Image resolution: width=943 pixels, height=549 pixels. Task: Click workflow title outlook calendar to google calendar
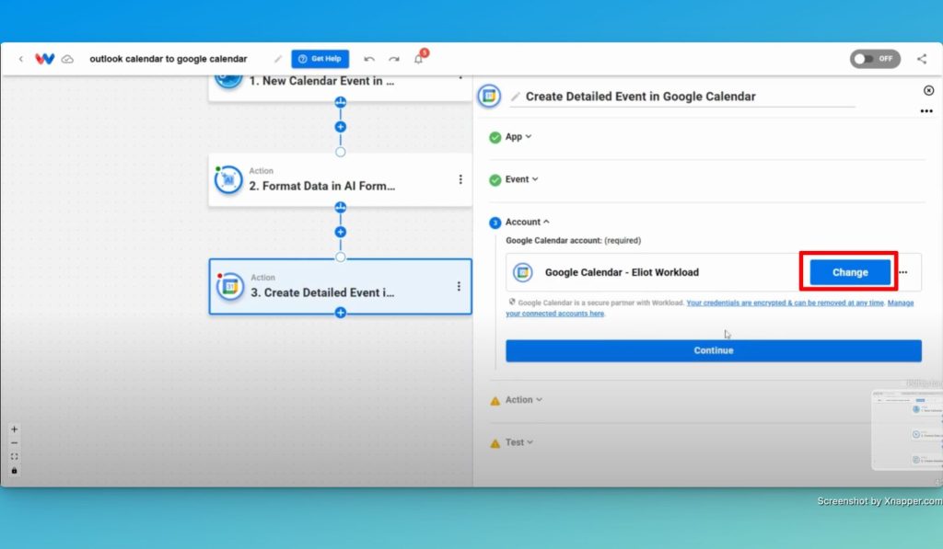(x=169, y=59)
